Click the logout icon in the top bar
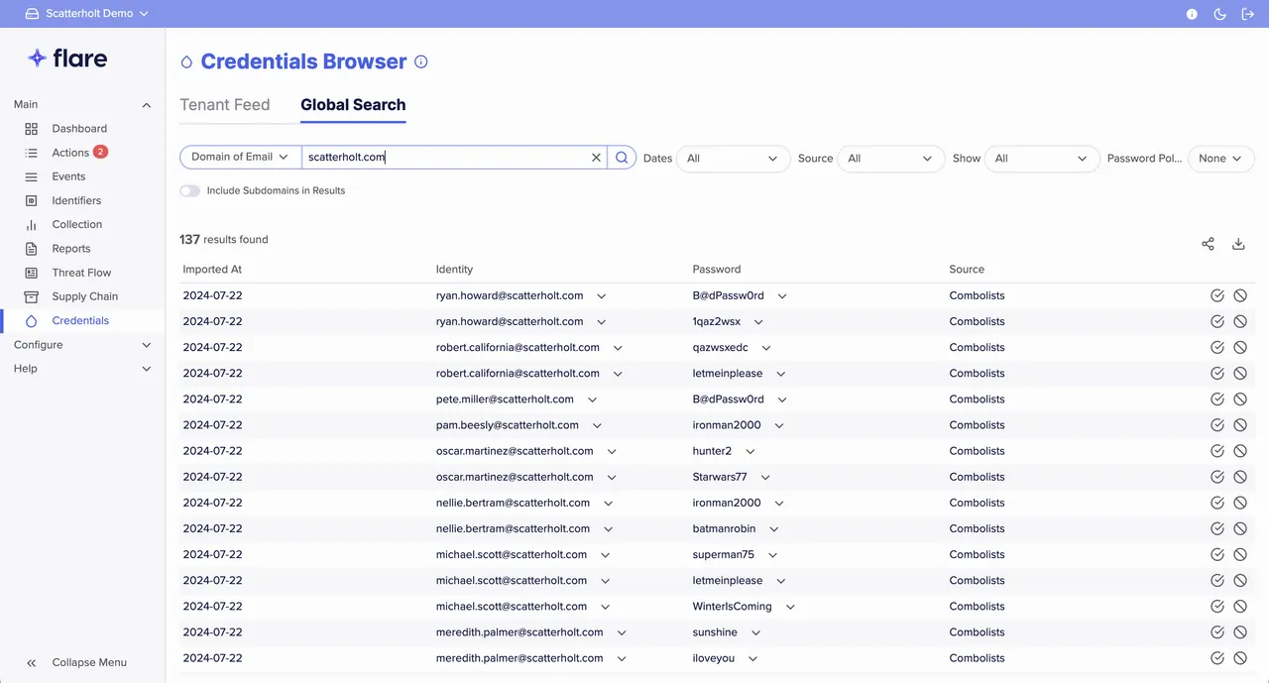 (x=1247, y=14)
